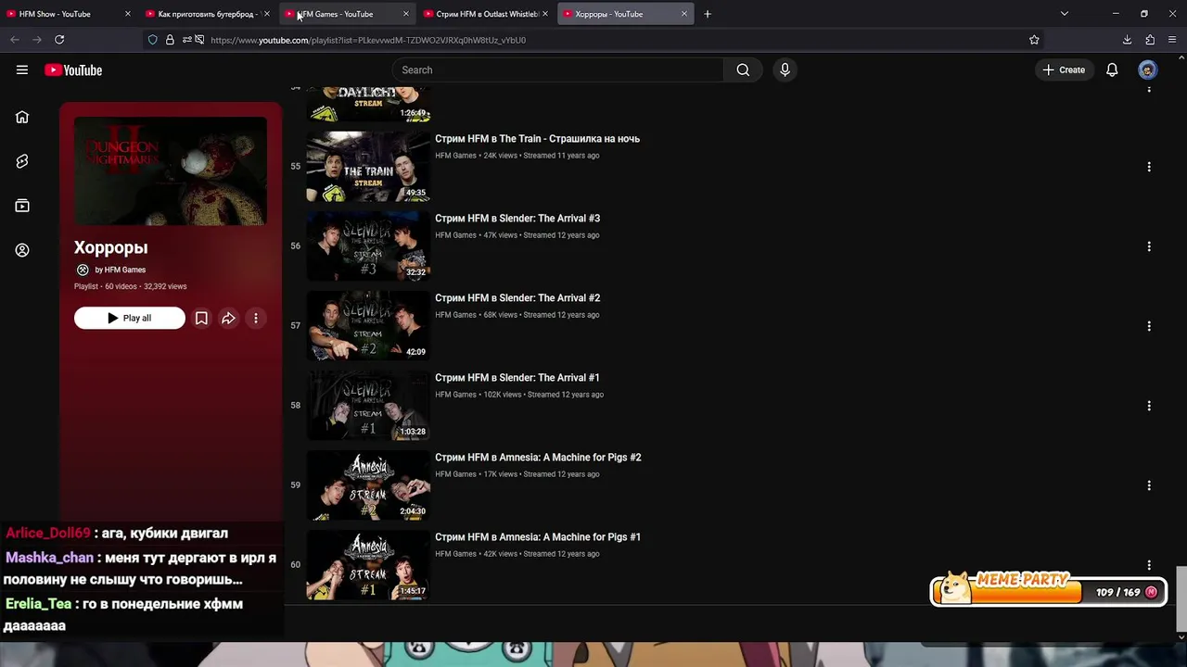Click HFM Games under Amnesia Pigs #1
The height and width of the screenshot is (667, 1187).
click(455, 554)
